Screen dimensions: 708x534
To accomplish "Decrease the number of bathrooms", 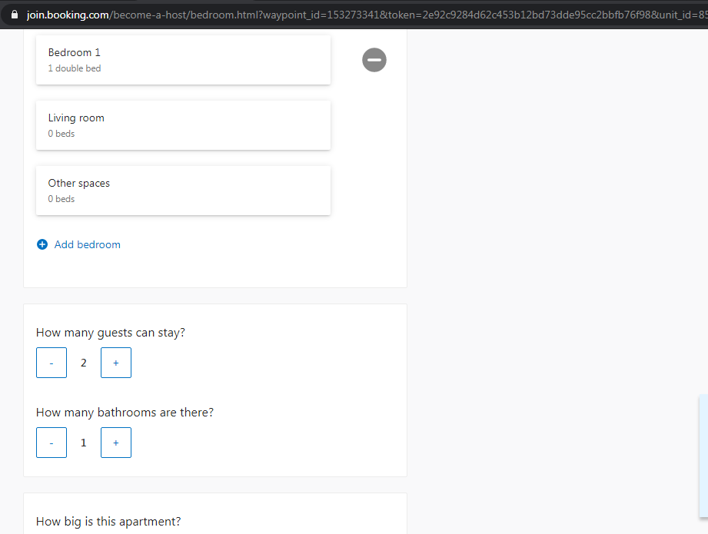I will (x=52, y=443).
